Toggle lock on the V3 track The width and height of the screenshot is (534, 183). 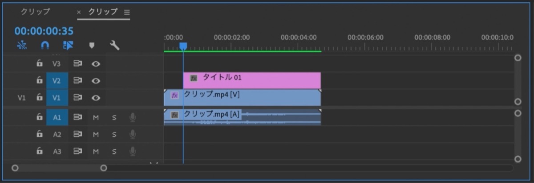(40, 64)
